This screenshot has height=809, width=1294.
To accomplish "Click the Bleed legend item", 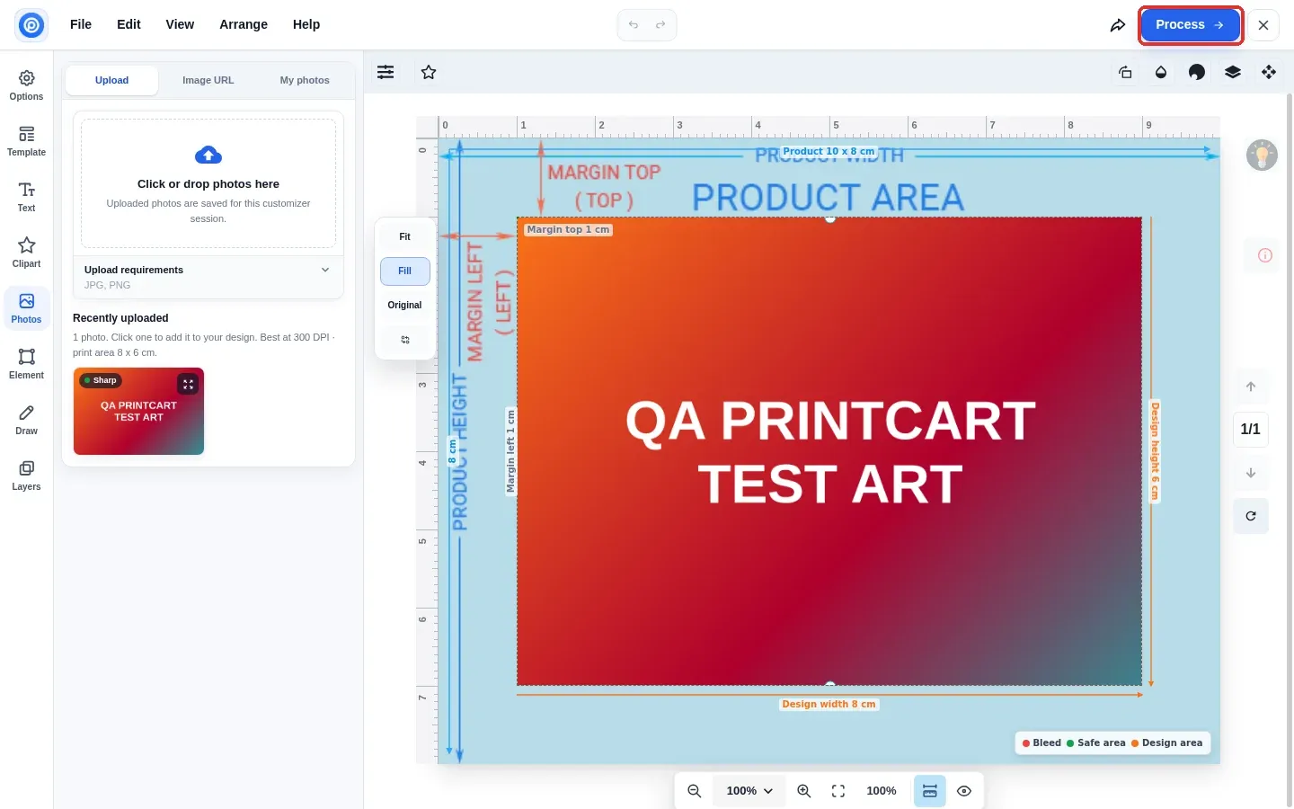I will point(1041,743).
